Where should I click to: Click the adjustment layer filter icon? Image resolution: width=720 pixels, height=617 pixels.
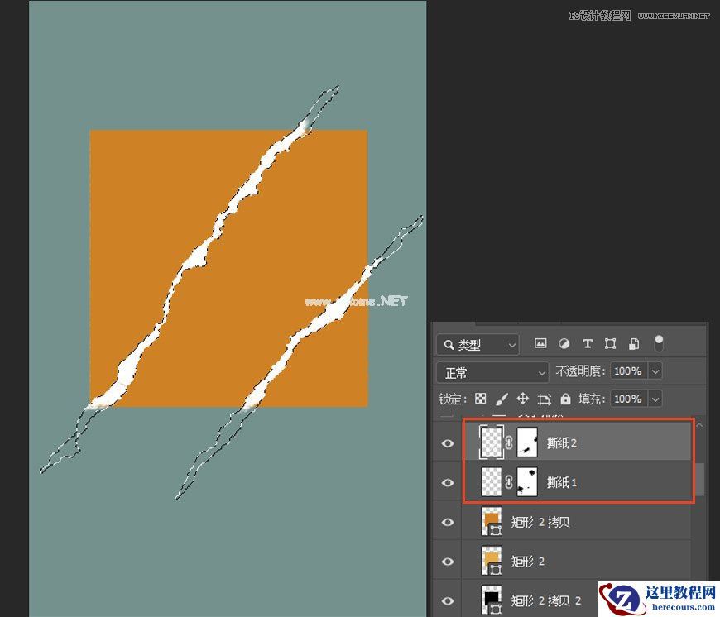[x=564, y=343]
